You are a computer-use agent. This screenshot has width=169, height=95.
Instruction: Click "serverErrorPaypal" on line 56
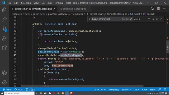tap(71, 79)
